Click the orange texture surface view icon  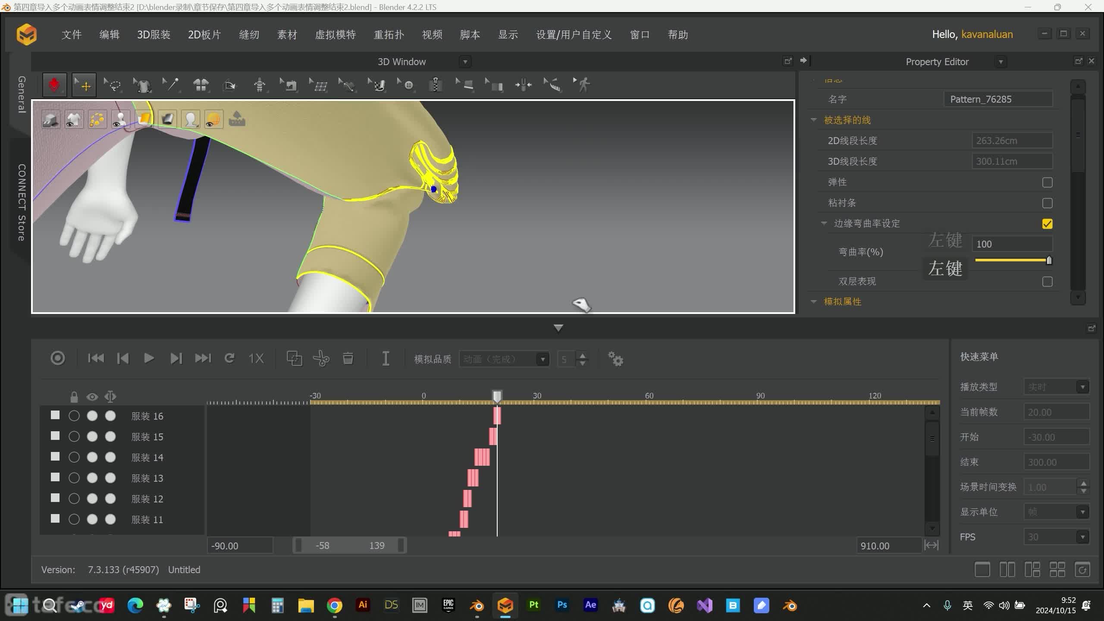(144, 119)
